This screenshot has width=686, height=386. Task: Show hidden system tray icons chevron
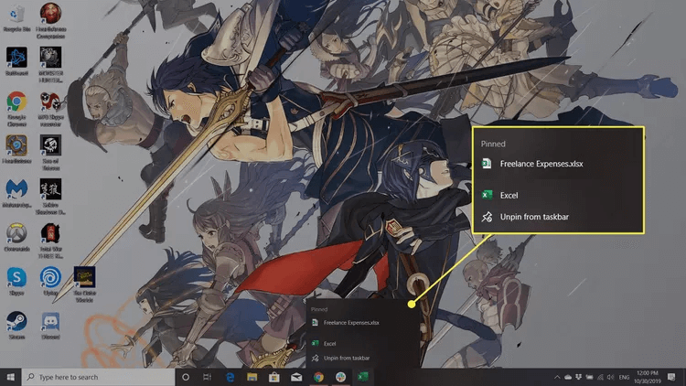(x=557, y=377)
